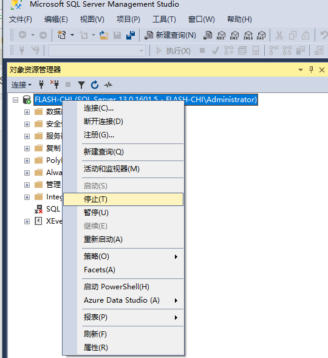This screenshot has height=358, width=328.
Task: Expand the 数据 databases folder
Action: point(27,112)
